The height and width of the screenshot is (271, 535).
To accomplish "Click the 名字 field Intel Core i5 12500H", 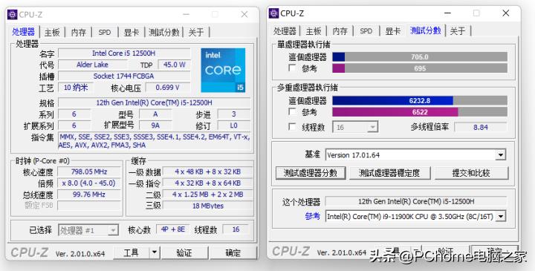I will pos(124,53).
